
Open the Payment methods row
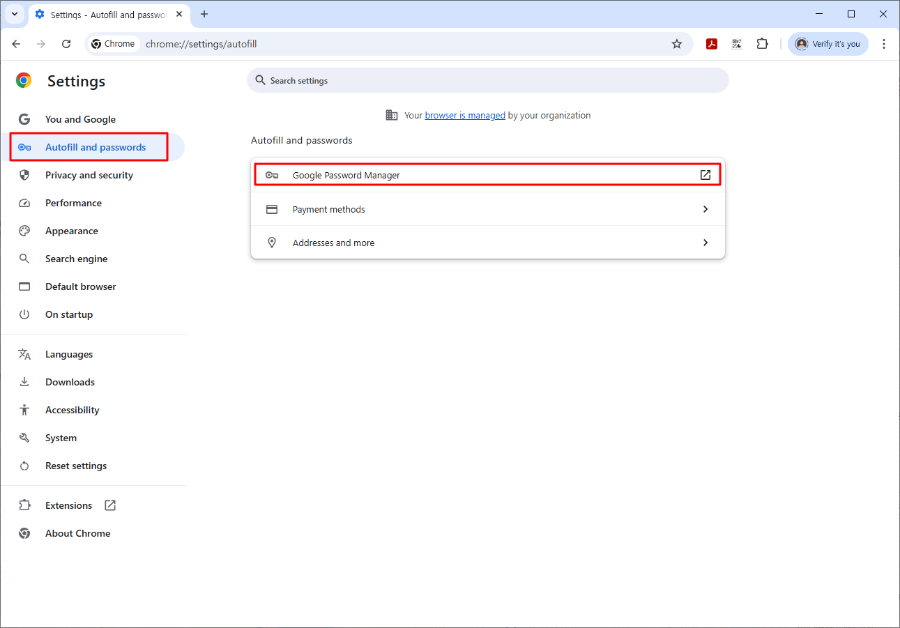pyautogui.click(x=488, y=209)
